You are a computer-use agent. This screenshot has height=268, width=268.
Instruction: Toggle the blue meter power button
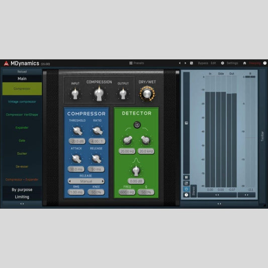click(187, 189)
